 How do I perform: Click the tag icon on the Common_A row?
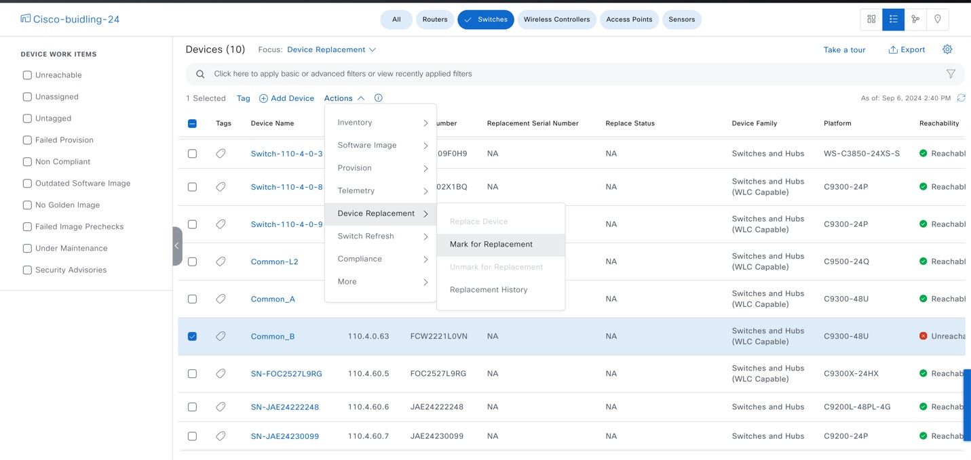[220, 299]
